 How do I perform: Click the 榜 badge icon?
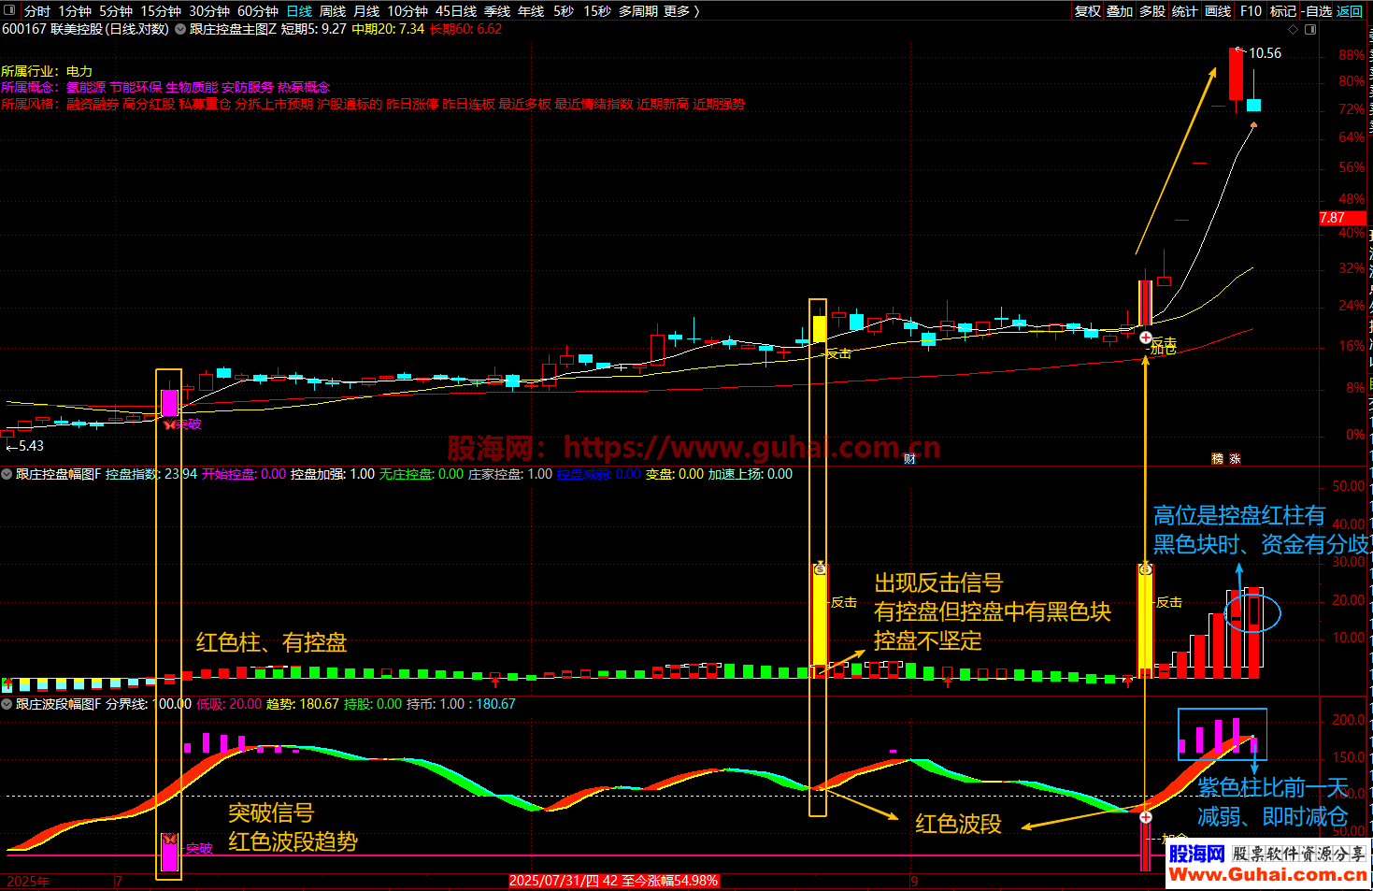(1217, 458)
